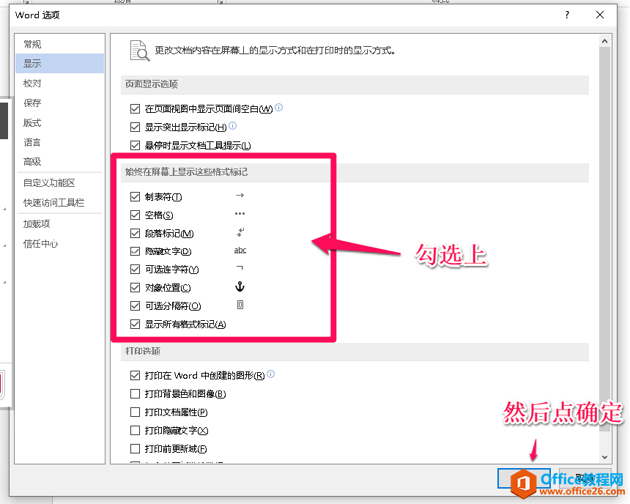630x504 pixels.
Task: Open the 信任中心 category
Action: pyautogui.click(x=59, y=243)
